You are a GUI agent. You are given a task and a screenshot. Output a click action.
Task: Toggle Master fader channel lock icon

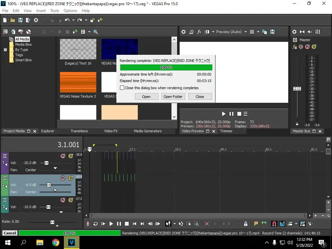pos(297,124)
